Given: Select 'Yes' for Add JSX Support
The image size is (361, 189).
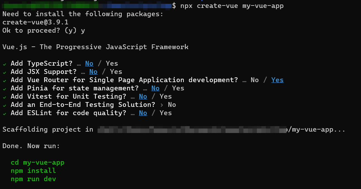Looking at the screenshot, I should coord(116,72).
